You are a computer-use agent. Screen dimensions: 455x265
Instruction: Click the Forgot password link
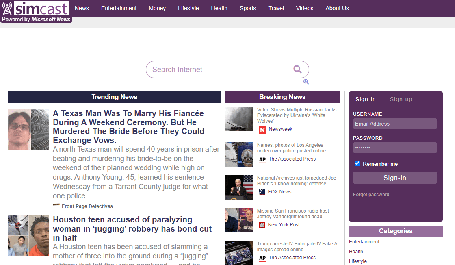[x=371, y=195]
